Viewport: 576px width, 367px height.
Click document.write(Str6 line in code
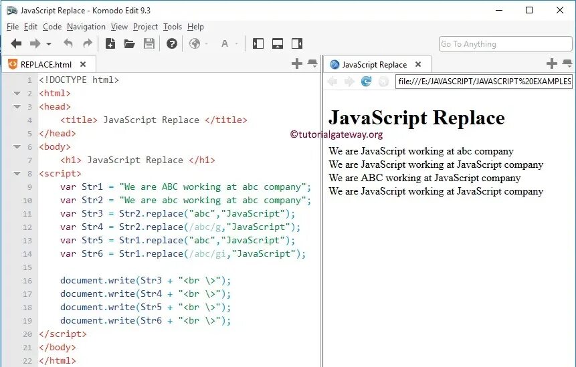click(x=145, y=320)
